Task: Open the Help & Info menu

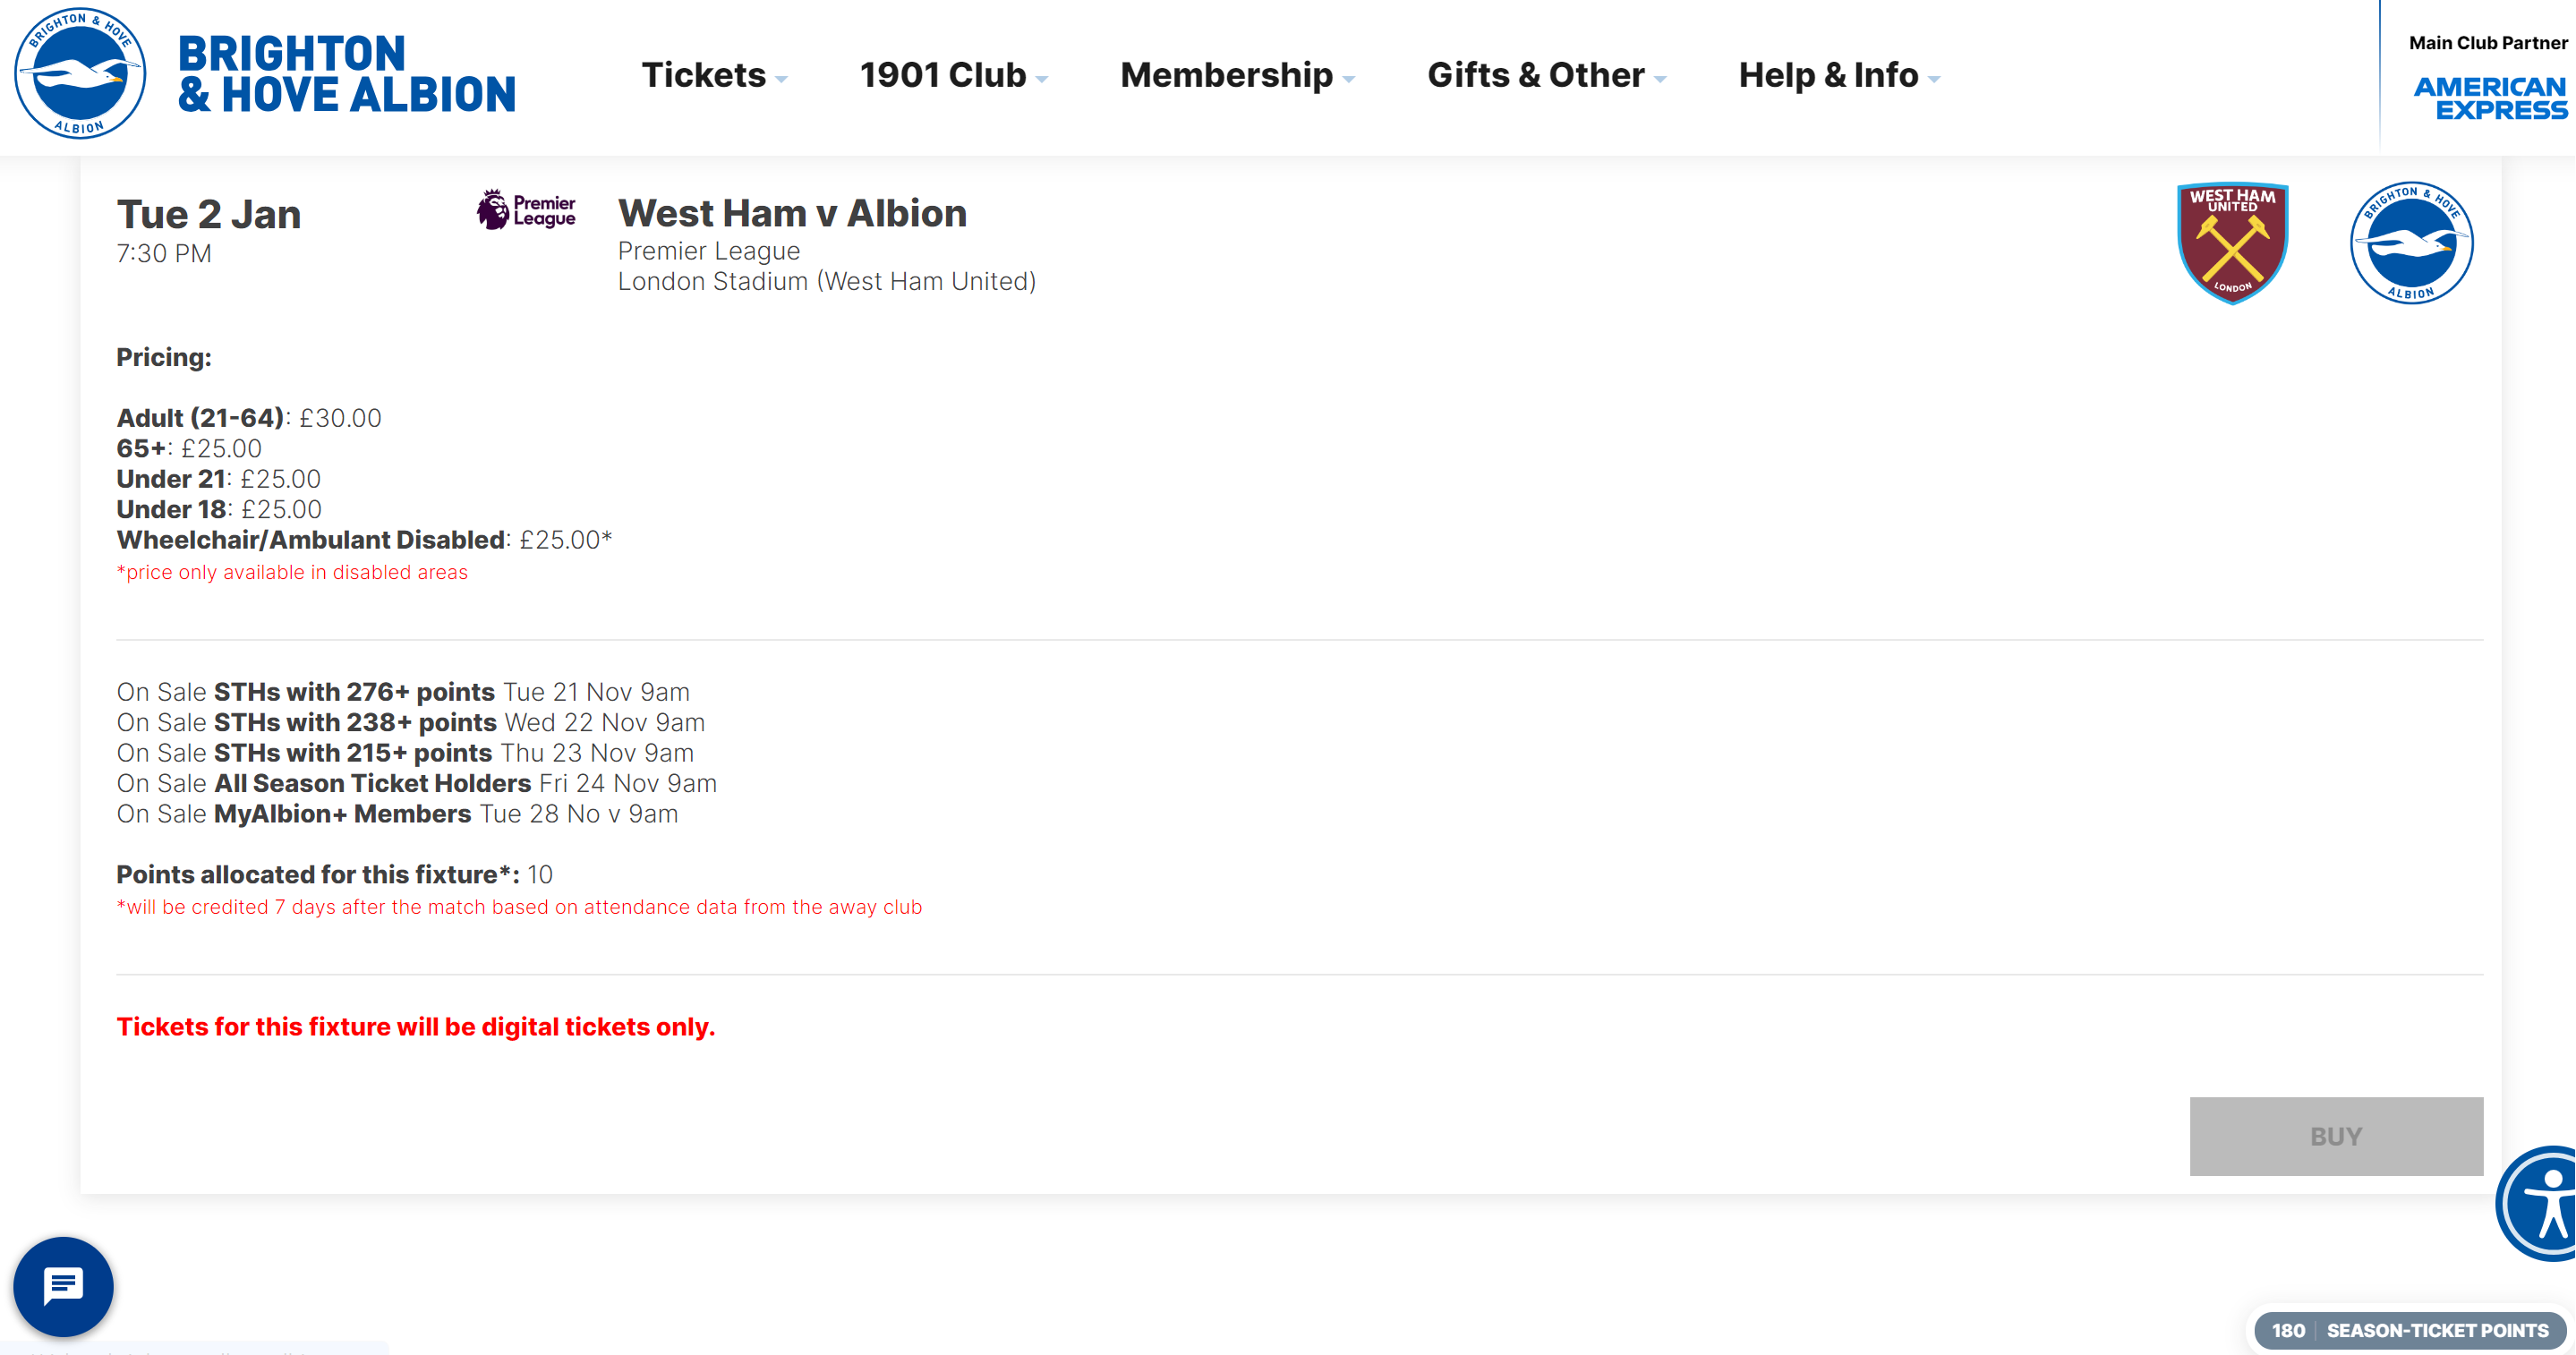Action: 1838,75
